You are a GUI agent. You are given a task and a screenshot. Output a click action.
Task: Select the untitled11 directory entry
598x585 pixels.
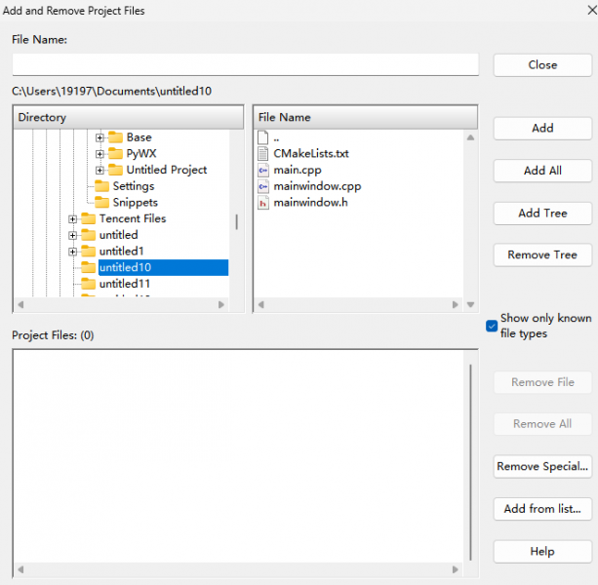[x=125, y=284]
